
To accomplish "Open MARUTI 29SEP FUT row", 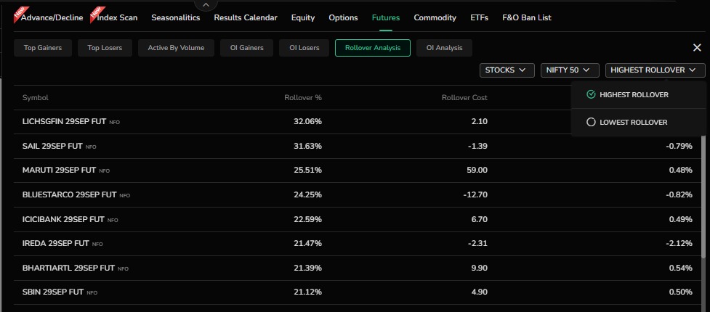I will (x=358, y=171).
